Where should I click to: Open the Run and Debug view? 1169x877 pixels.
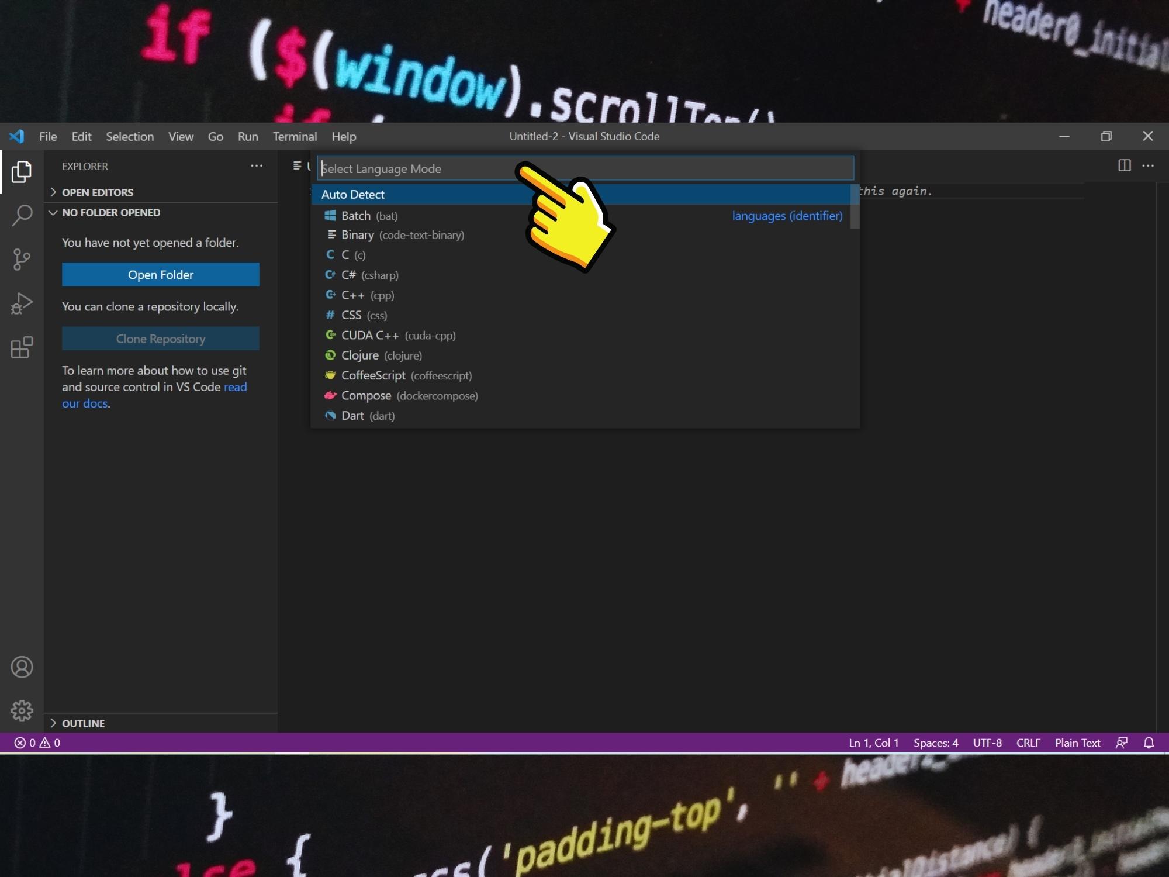click(22, 303)
